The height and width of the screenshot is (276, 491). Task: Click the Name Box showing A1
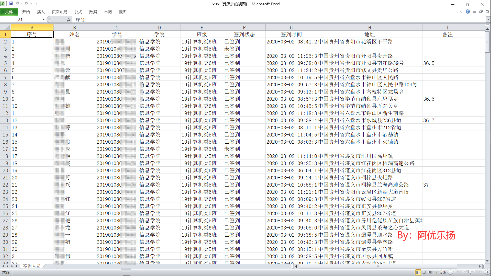coord(21,20)
